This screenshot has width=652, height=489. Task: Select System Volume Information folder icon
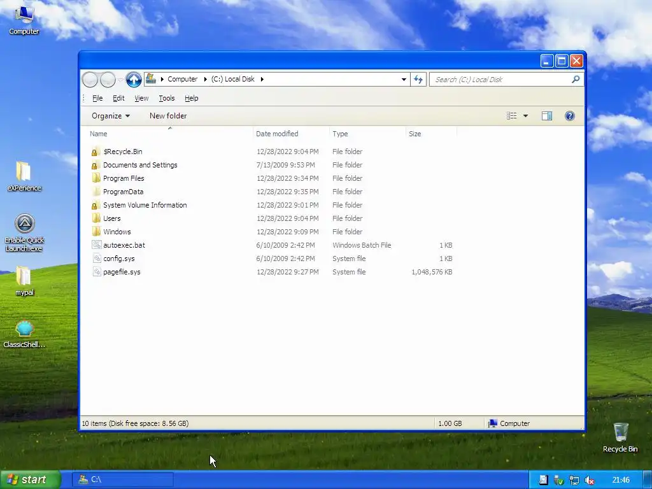pos(96,205)
